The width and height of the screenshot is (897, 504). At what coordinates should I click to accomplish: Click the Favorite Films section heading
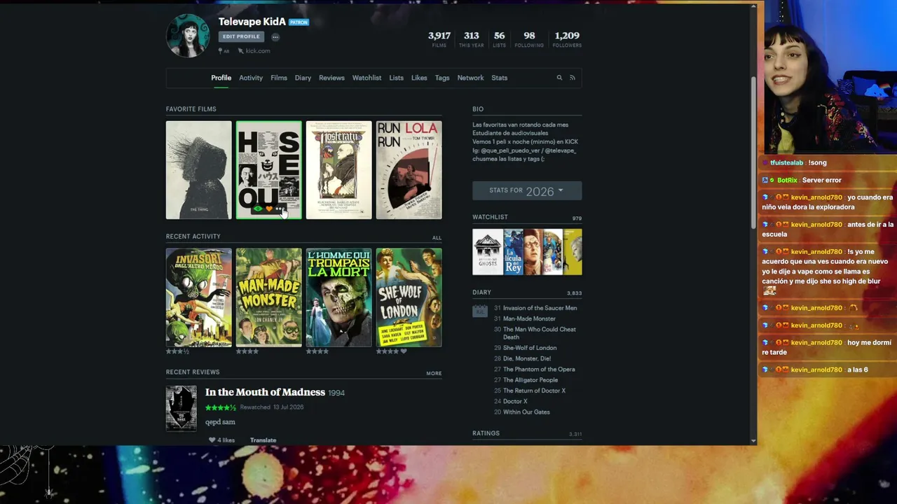(191, 109)
